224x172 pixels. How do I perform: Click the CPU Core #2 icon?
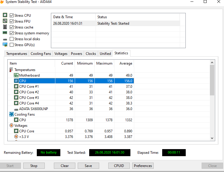[x=16, y=92]
